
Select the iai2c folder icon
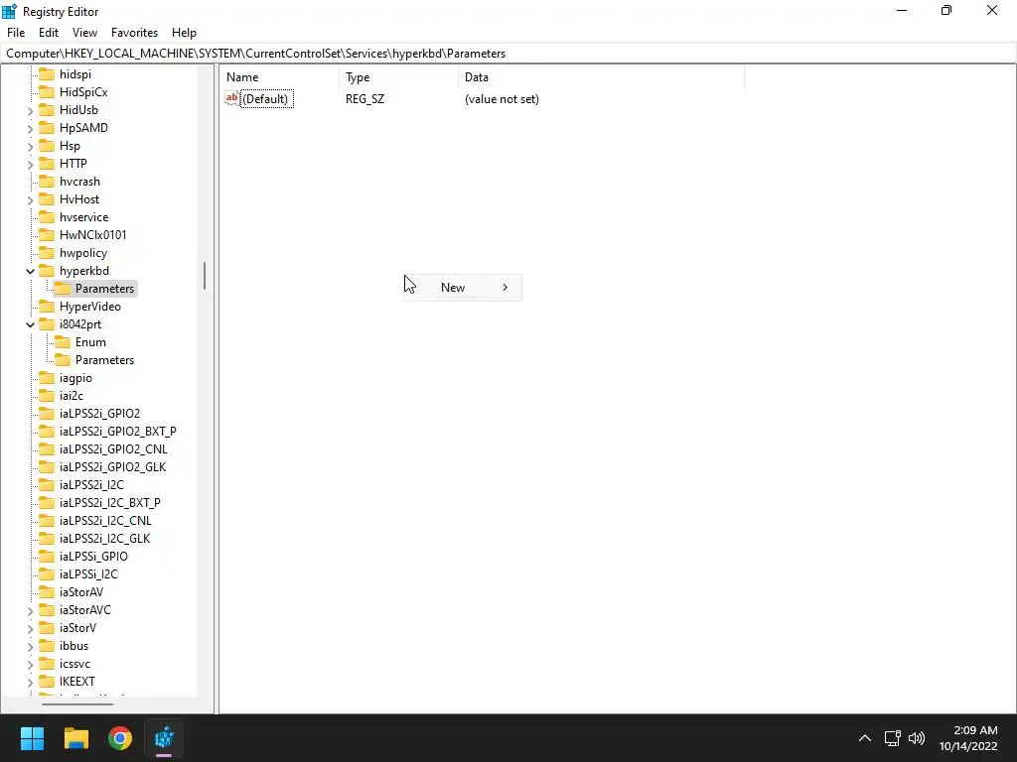47,395
